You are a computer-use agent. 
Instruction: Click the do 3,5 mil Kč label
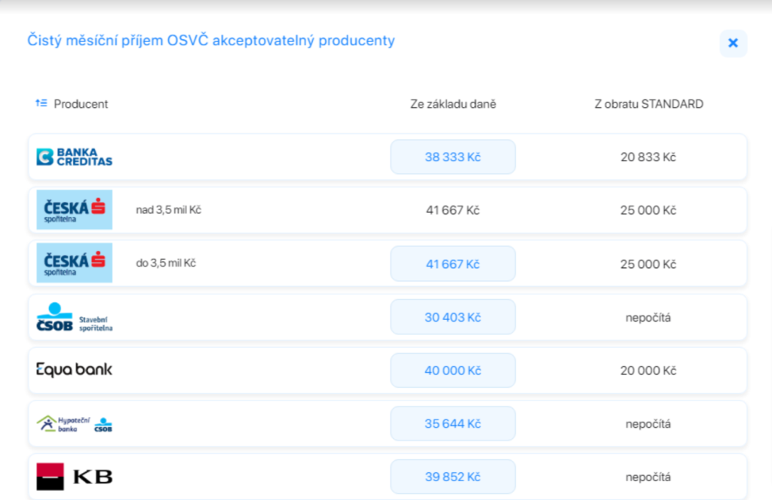(166, 263)
